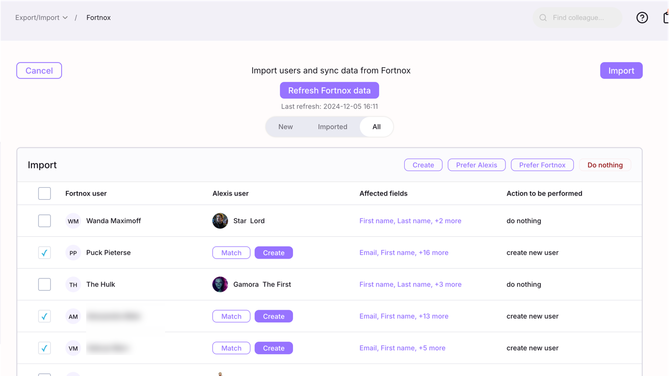Select the All tab
669x376 pixels.
(377, 127)
